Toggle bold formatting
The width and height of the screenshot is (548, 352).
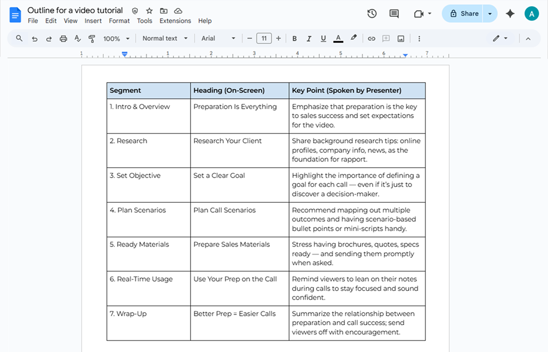pos(294,38)
